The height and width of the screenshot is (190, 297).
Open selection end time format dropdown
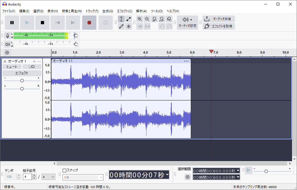tap(238, 177)
